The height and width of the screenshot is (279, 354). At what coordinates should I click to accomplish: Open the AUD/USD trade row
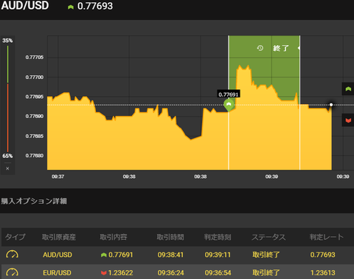coord(178,255)
